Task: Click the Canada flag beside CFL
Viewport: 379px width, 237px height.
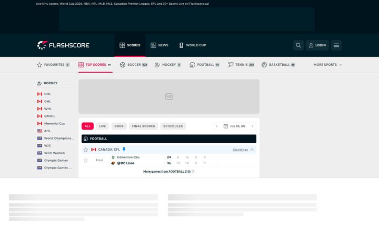Action: (94, 150)
